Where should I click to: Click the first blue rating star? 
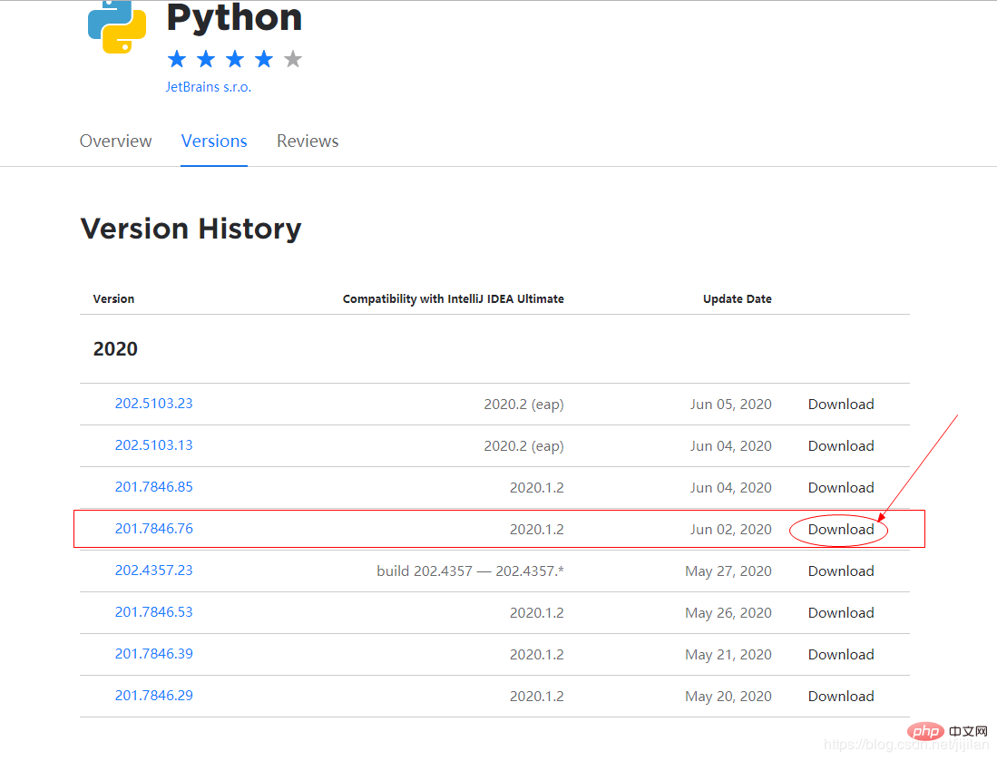tap(177, 60)
